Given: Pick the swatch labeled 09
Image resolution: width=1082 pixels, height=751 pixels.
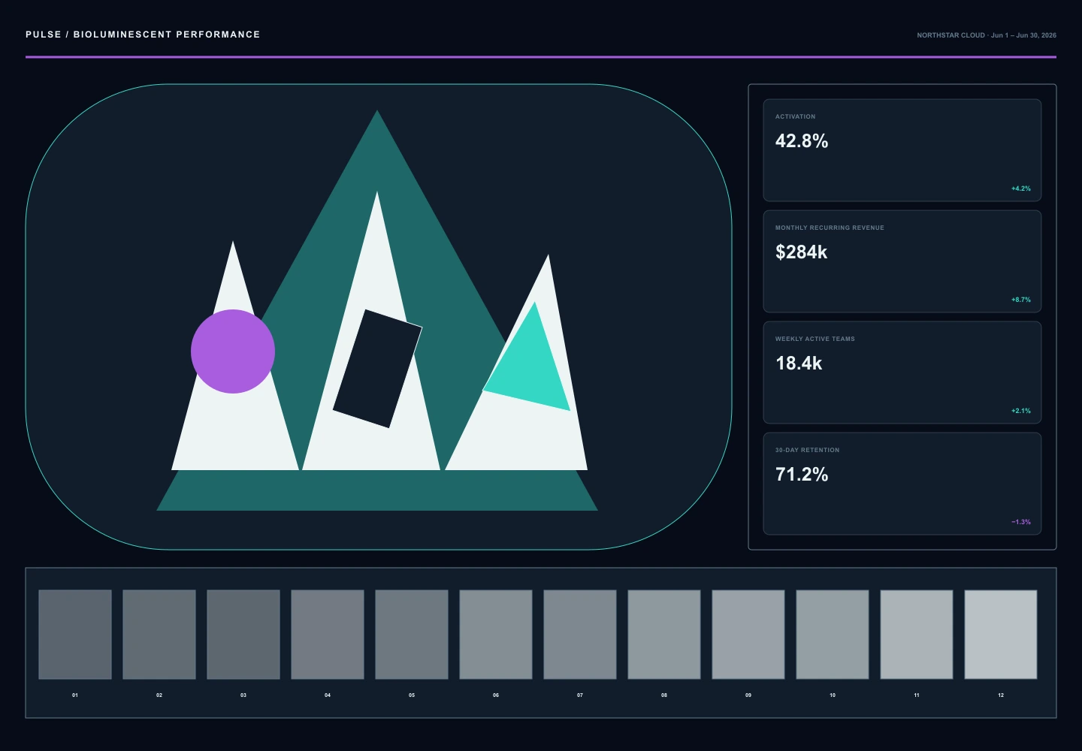Looking at the screenshot, I should tap(748, 635).
